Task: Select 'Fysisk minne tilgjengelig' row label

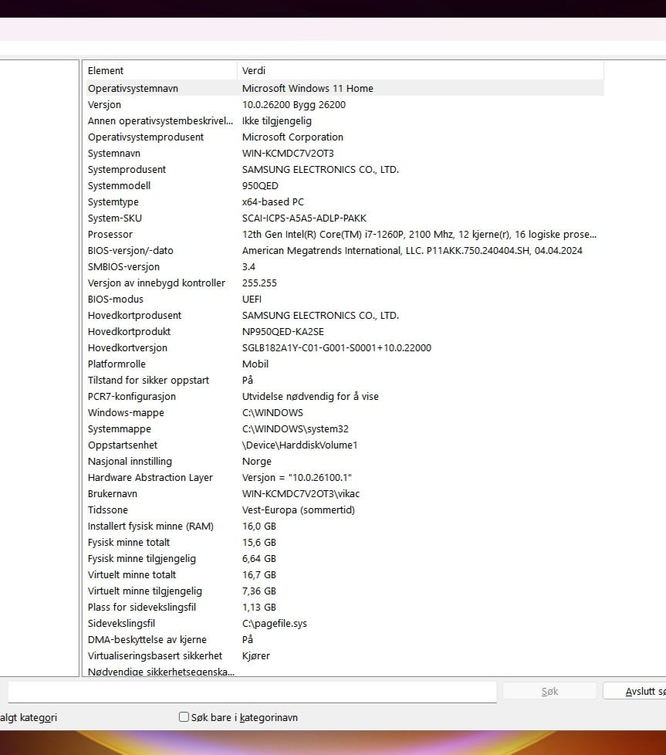Action: (x=141, y=559)
